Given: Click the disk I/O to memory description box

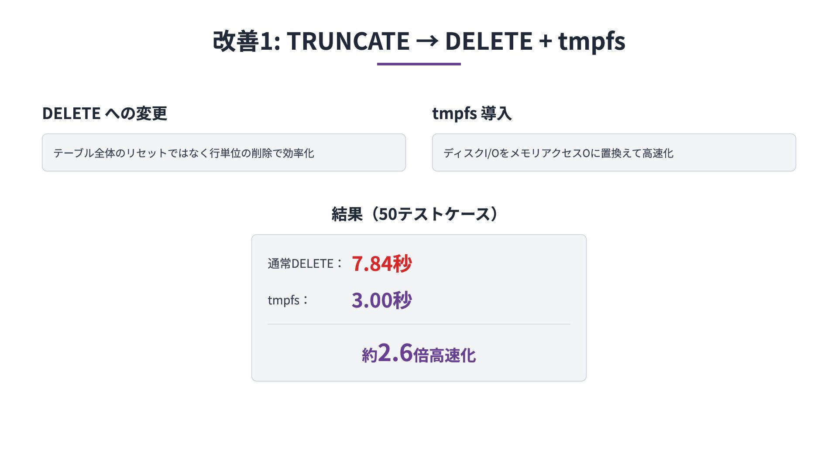Looking at the screenshot, I should click(x=614, y=153).
